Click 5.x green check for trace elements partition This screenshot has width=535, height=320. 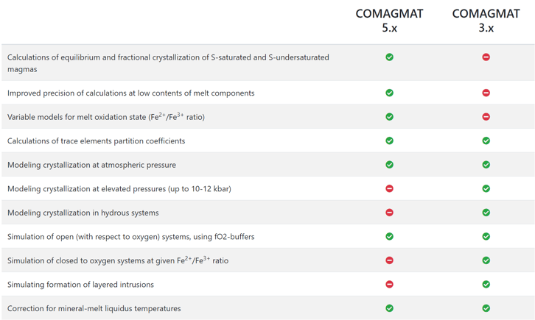tap(389, 141)
